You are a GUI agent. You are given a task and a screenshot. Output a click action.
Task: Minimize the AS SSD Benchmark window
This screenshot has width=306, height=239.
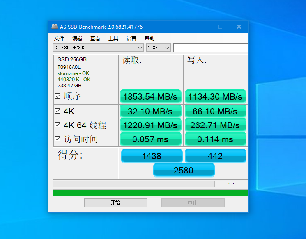click(x=202, y=27)
